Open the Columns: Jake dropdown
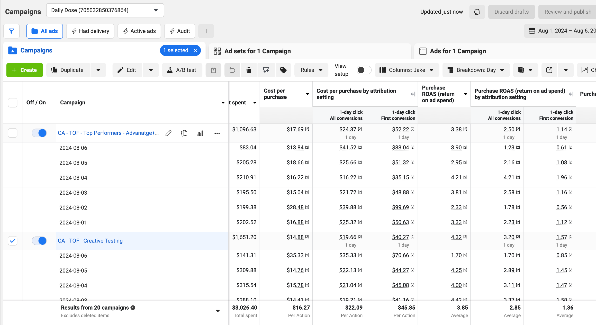The image size is (596, 325). [407, 70]
